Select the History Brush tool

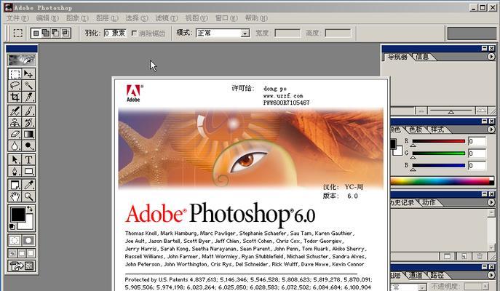(28, 122)
